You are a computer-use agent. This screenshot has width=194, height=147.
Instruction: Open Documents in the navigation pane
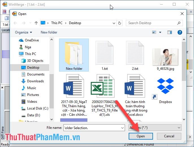33,74
